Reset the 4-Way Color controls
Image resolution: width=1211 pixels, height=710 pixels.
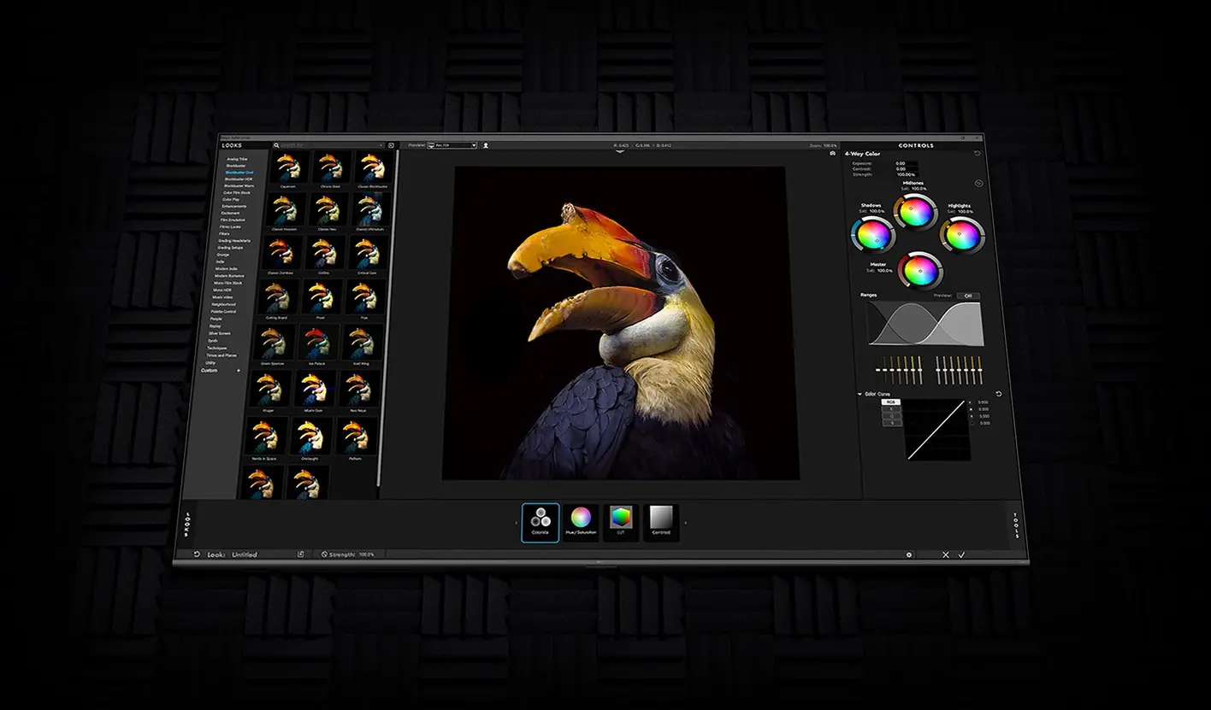click(x=978, y=154)
